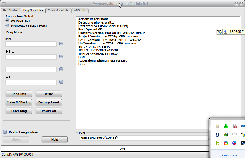Click into the IMEI 2 input field
The image size is (245, 158).
(31, 57)
